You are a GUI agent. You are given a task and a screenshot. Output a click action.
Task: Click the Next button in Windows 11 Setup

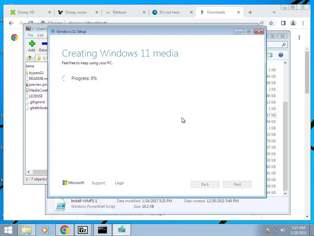pyautogui.click(x=237, y=184)
